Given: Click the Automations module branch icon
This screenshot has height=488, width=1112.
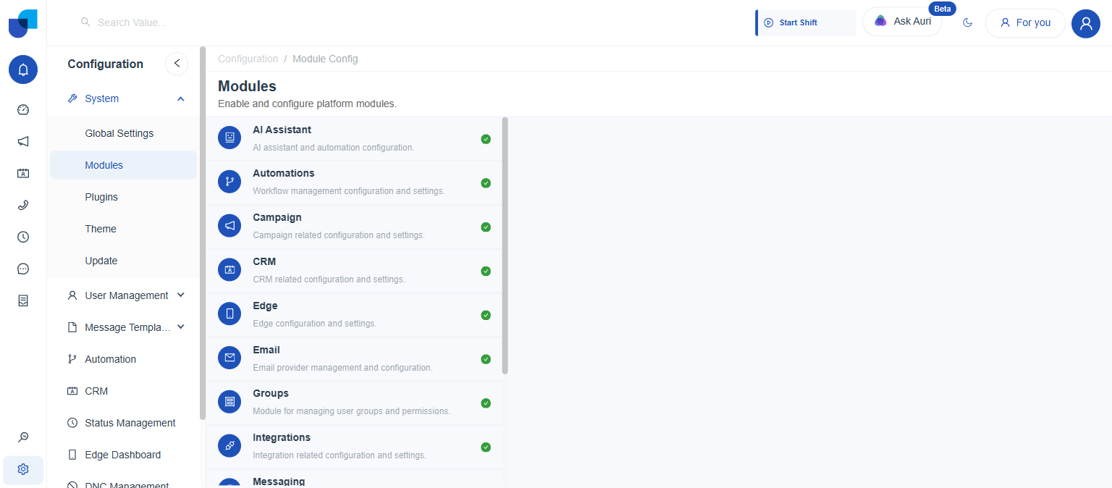Looking at the screenshot, I should pos(229,182).
